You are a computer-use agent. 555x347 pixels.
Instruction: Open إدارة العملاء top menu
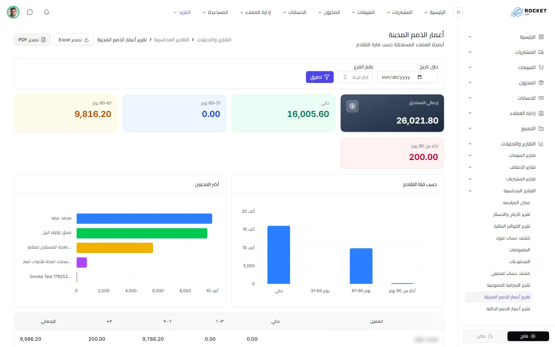[256, 12]
